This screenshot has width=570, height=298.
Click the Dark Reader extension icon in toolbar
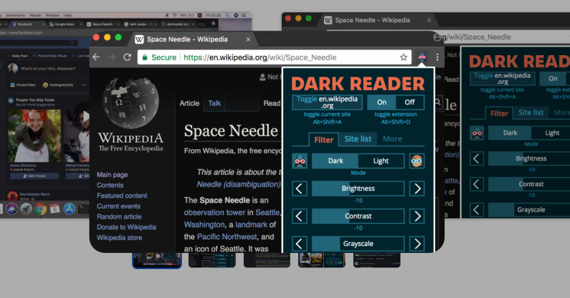tap(422, 57)
